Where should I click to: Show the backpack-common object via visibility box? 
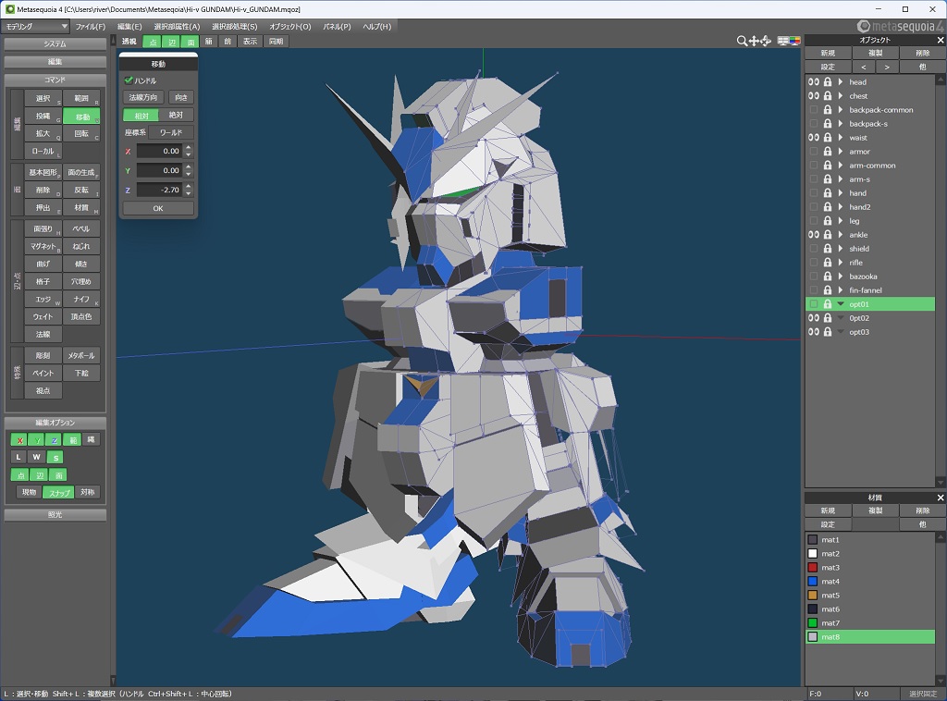[814, 110]
